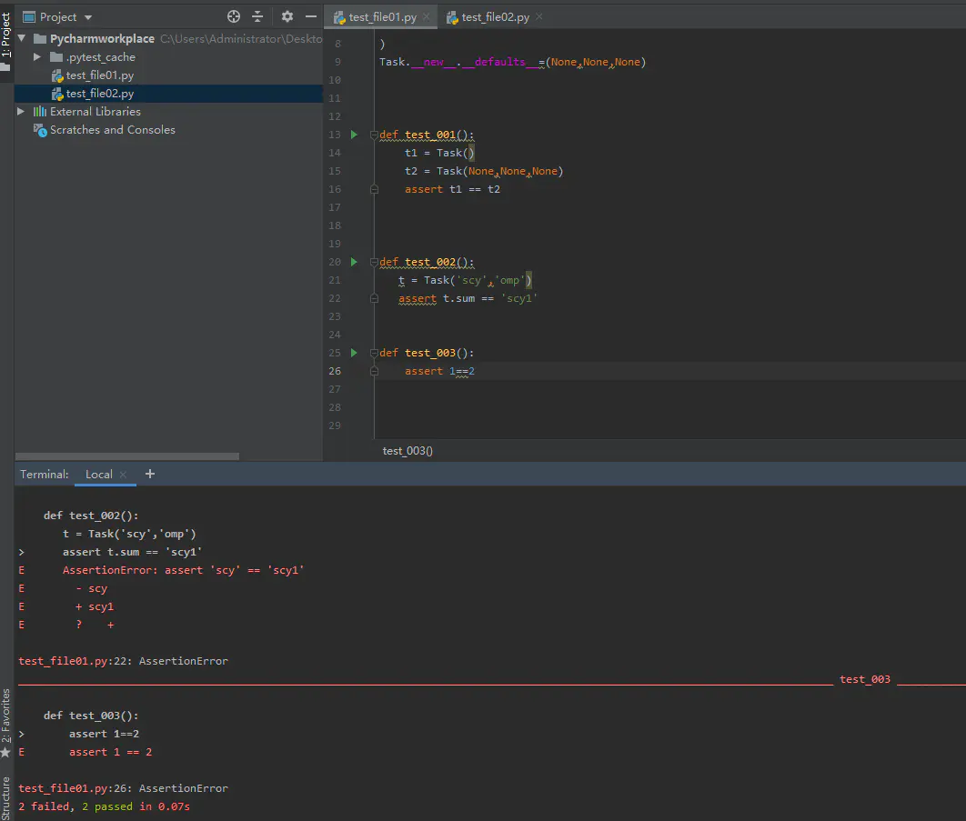Click 't2 = Task(None,None,None)' line
This screenshot has width=966, height=821.
(x=484, y=171)
